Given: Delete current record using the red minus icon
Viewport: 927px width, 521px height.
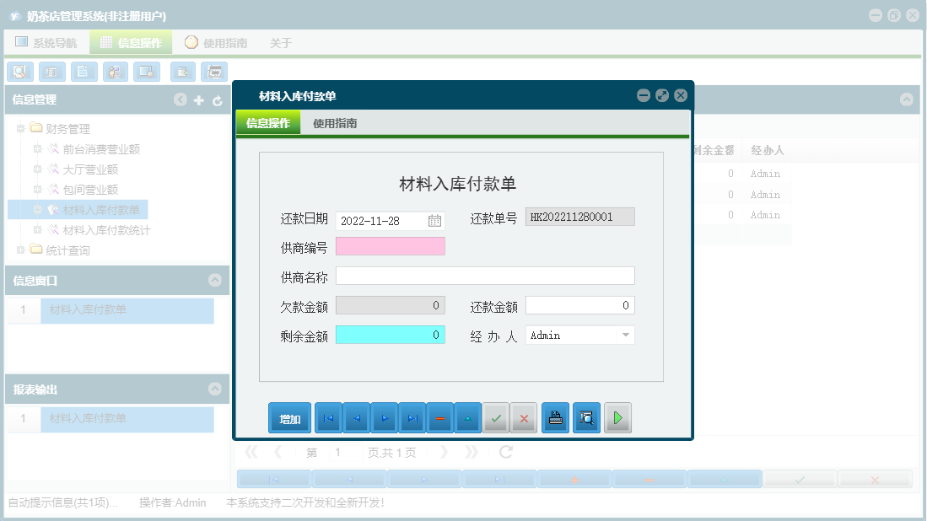Looking at the screenshot, I should tap(439, 417).
